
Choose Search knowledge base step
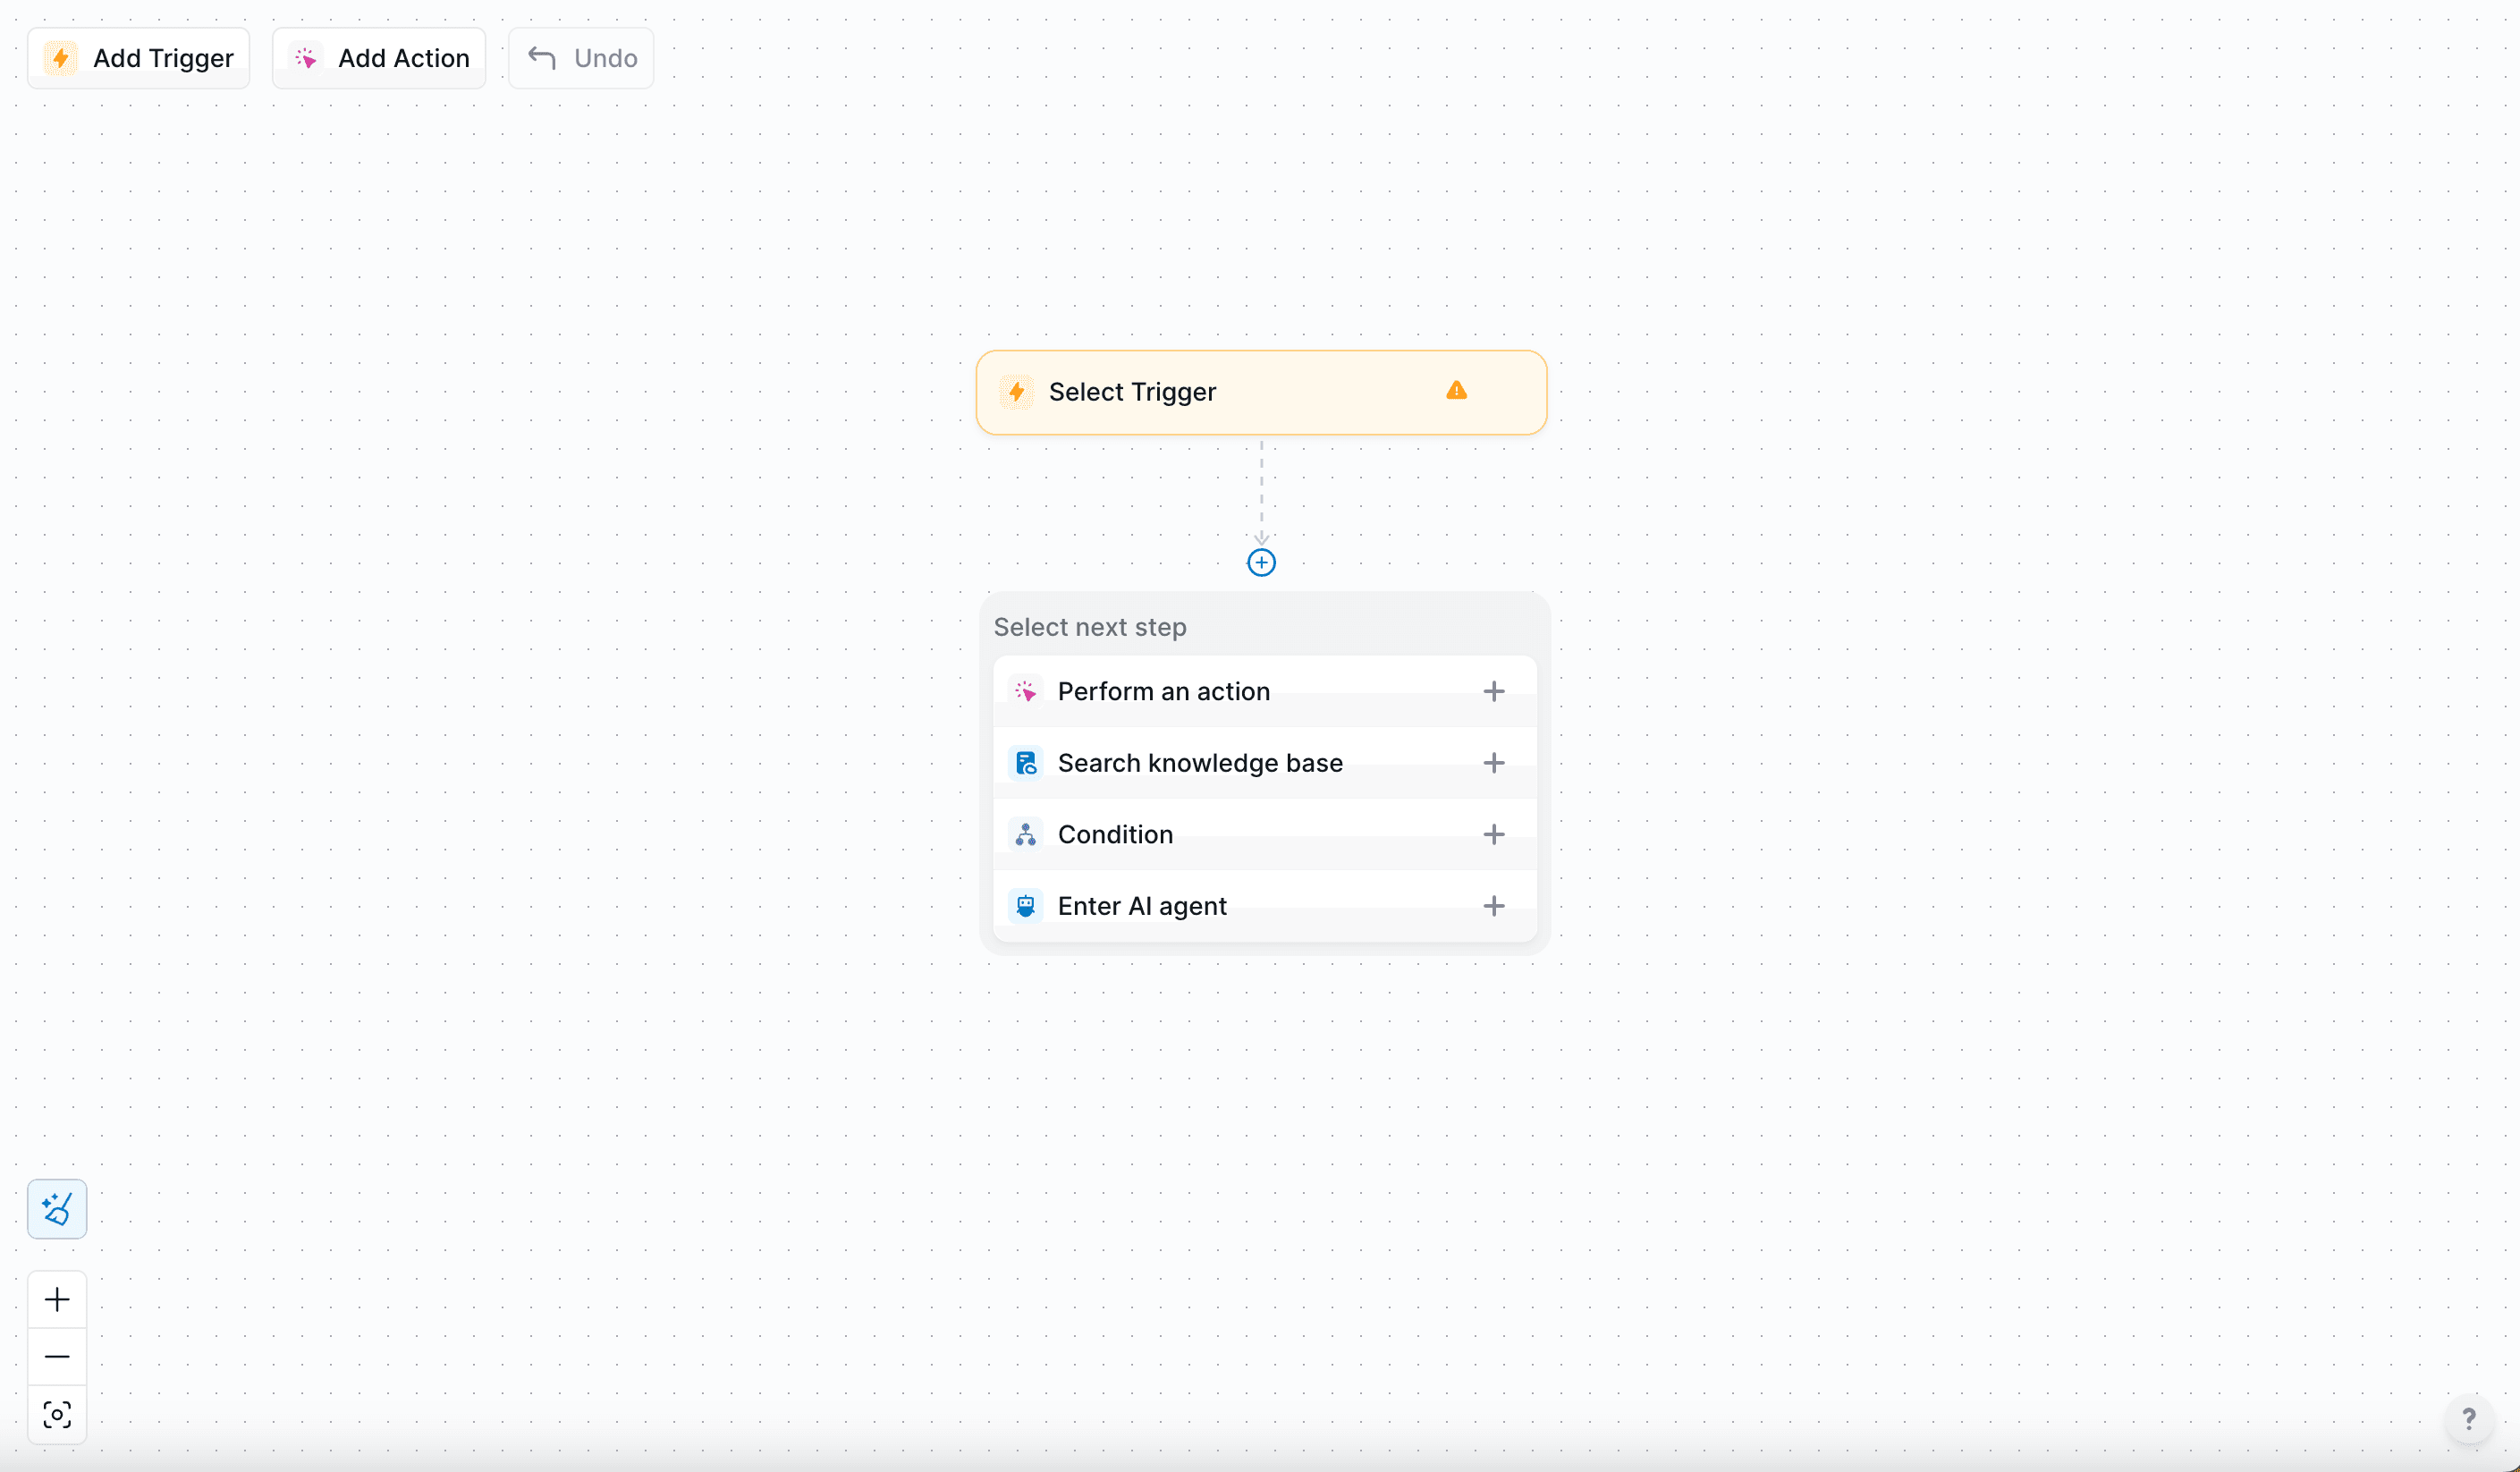[x=1264, y=763]
